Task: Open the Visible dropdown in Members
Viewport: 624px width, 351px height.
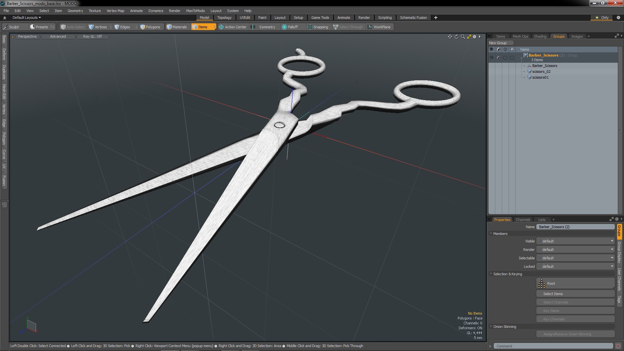Action: pyautogui.click(x=575, y=241)
